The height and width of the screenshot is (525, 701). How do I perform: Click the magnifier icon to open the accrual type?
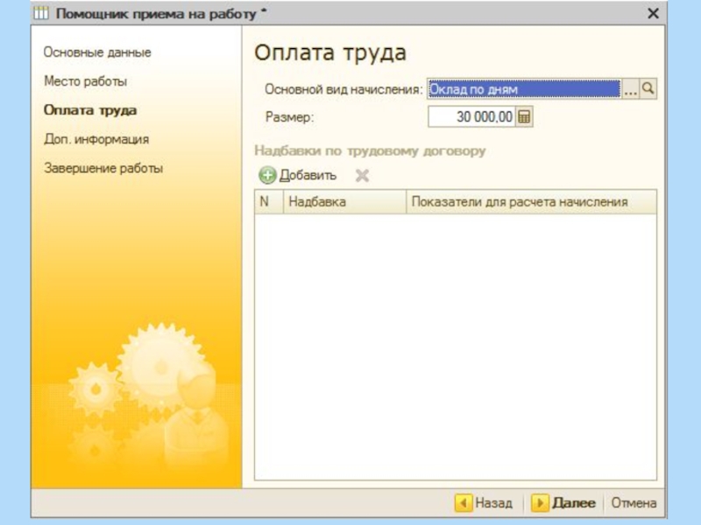coord(648,89)
